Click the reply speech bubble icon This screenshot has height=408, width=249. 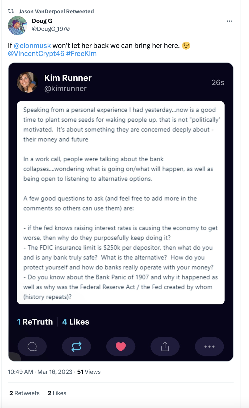tap(32, 346)
